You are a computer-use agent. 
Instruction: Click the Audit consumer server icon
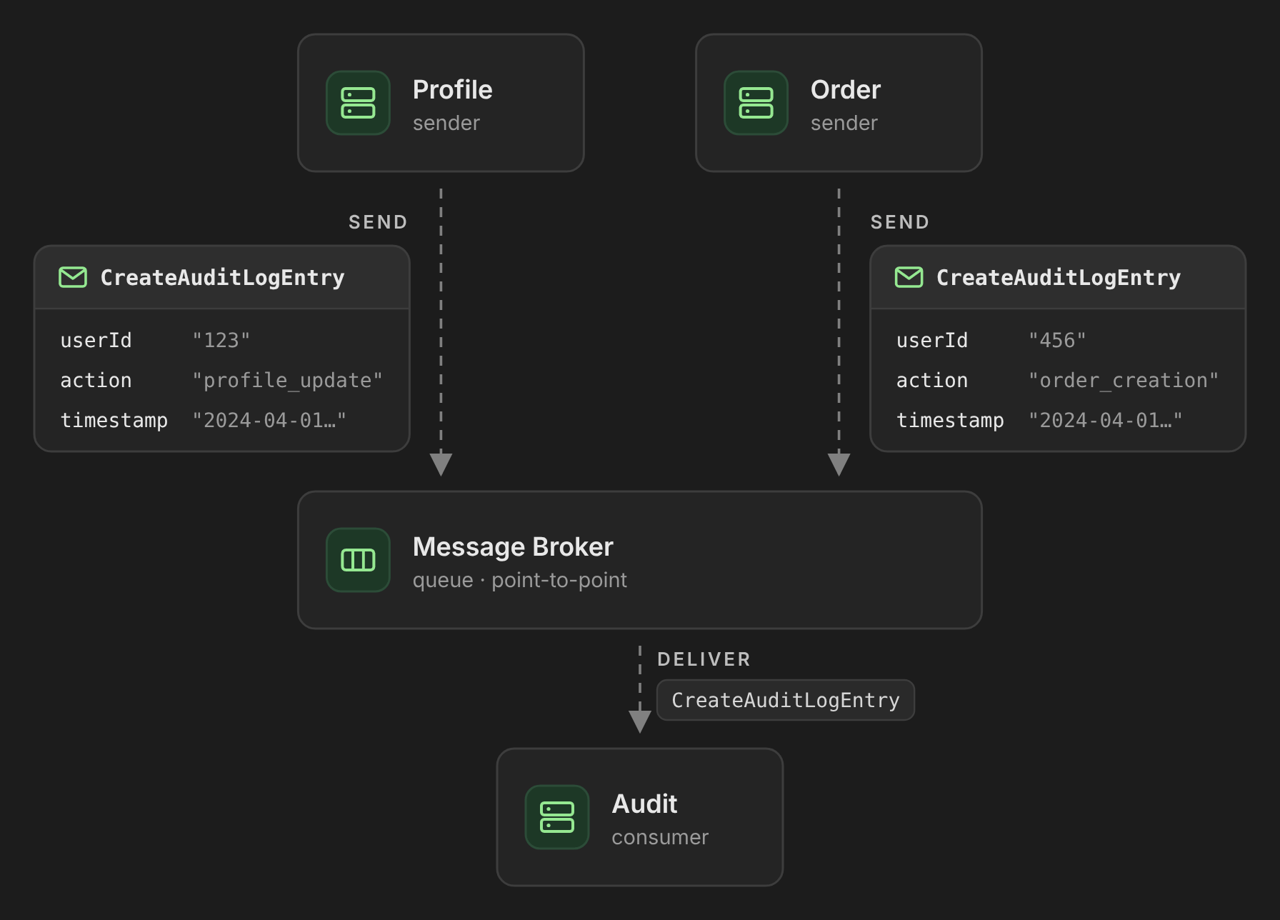(557, 817)
